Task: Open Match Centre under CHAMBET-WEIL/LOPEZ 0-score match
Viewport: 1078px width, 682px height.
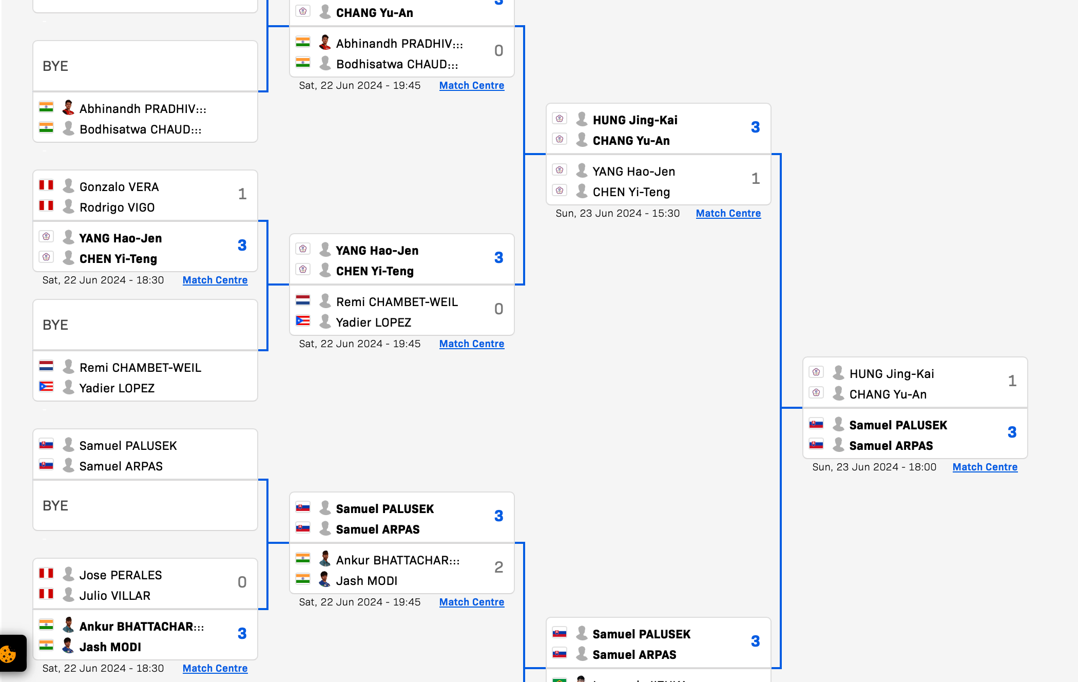Action: (471, 344)
